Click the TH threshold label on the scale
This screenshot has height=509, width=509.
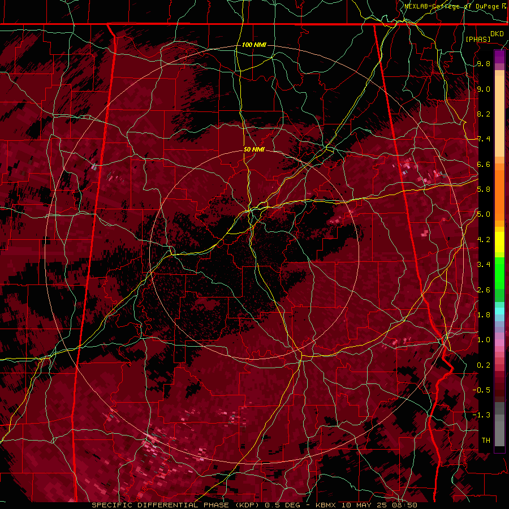pos(486,440)
